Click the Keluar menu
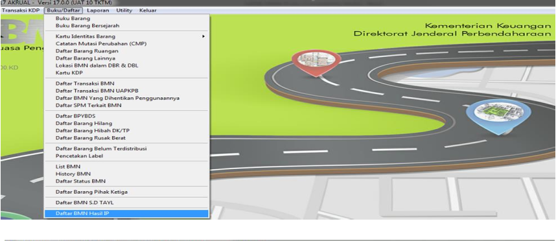Screen dimensions: 556x241 click(x=148, y=10)
